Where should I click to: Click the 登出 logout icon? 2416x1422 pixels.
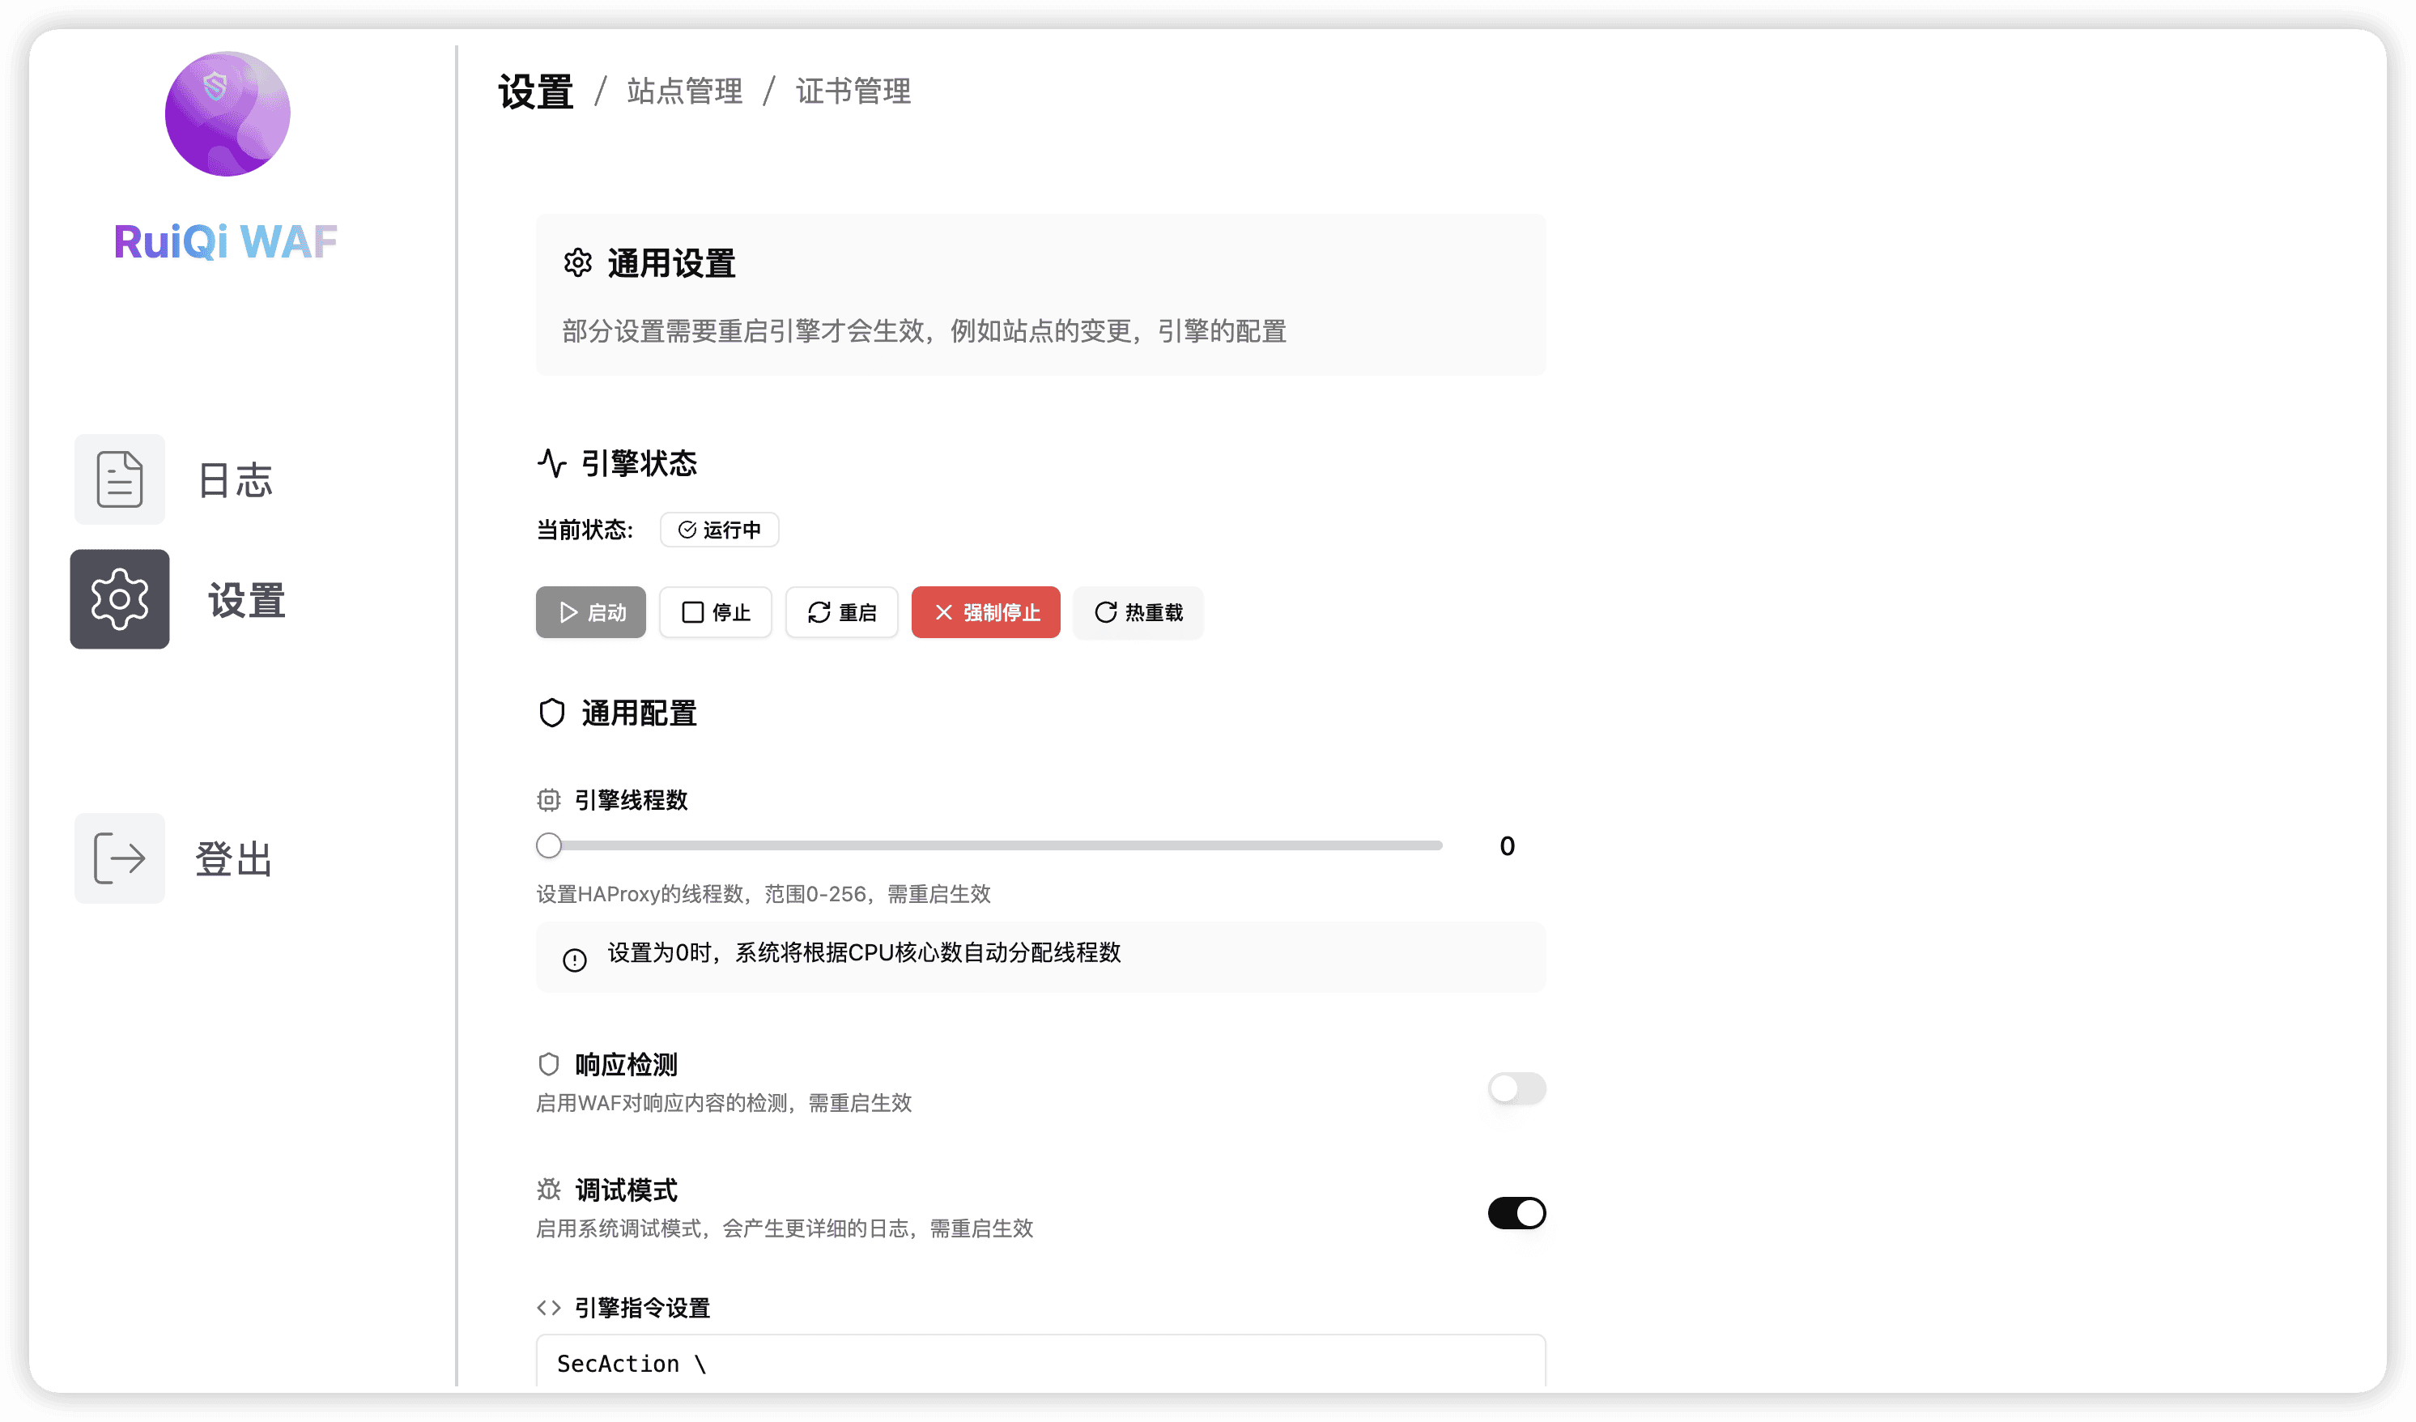120,858
